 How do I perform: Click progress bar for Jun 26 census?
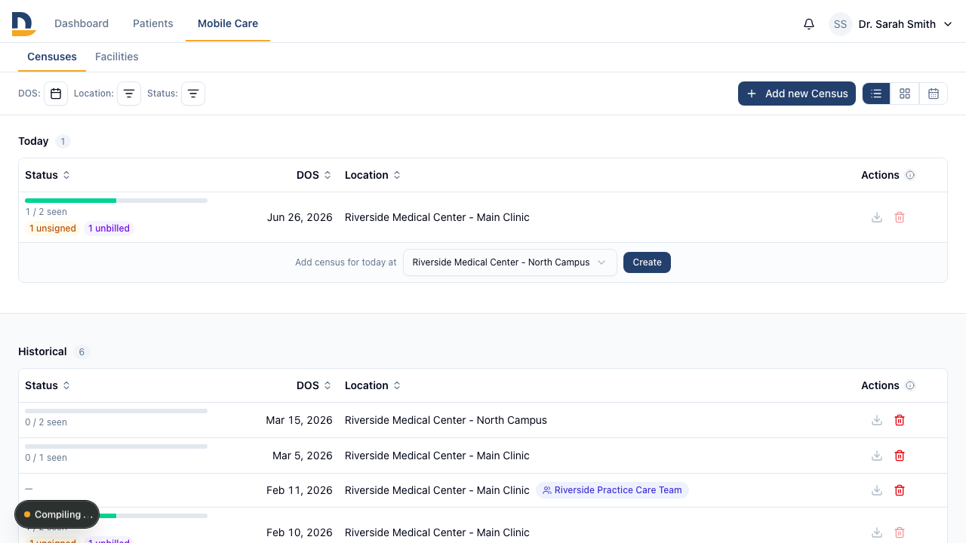(116, 201)
